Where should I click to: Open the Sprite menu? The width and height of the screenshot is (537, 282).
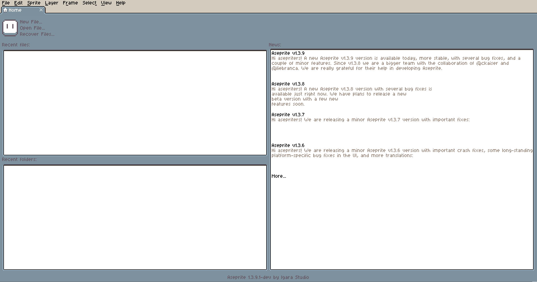pyautogui.click(x=34, y=3)
